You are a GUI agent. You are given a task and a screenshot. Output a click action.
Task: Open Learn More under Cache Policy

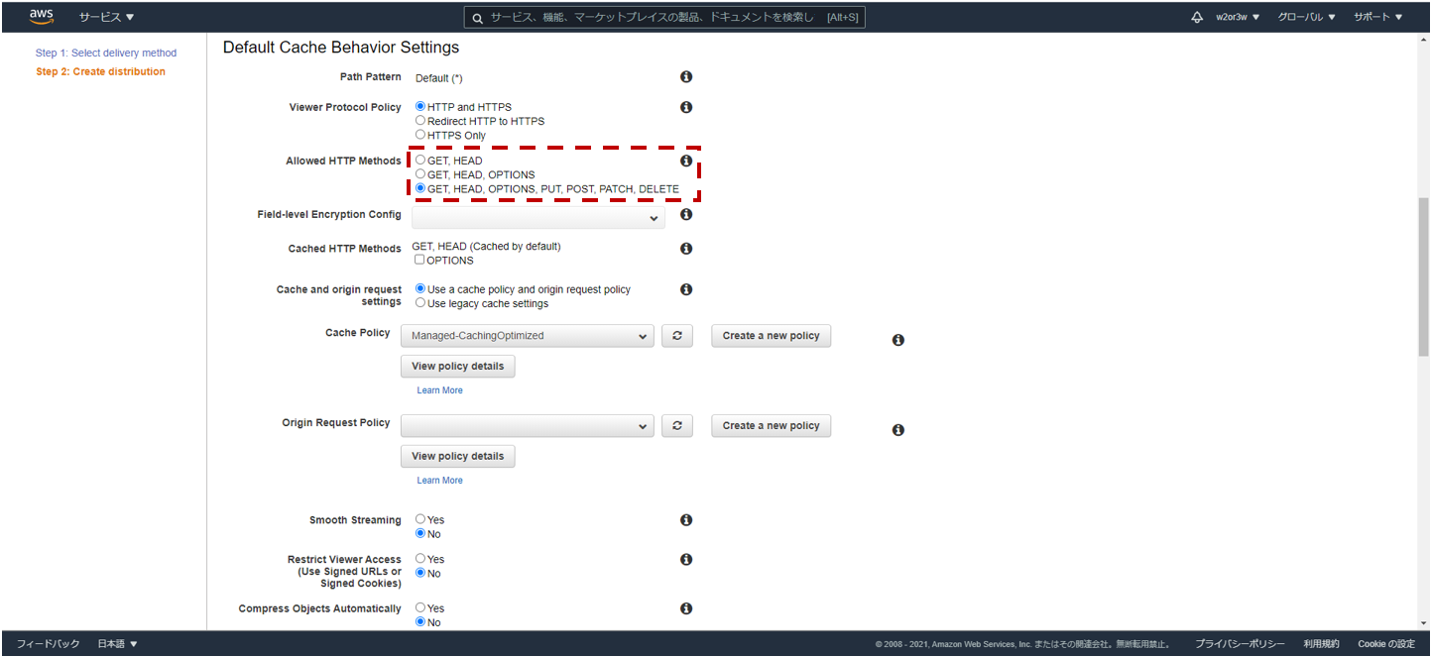point(439,390)
